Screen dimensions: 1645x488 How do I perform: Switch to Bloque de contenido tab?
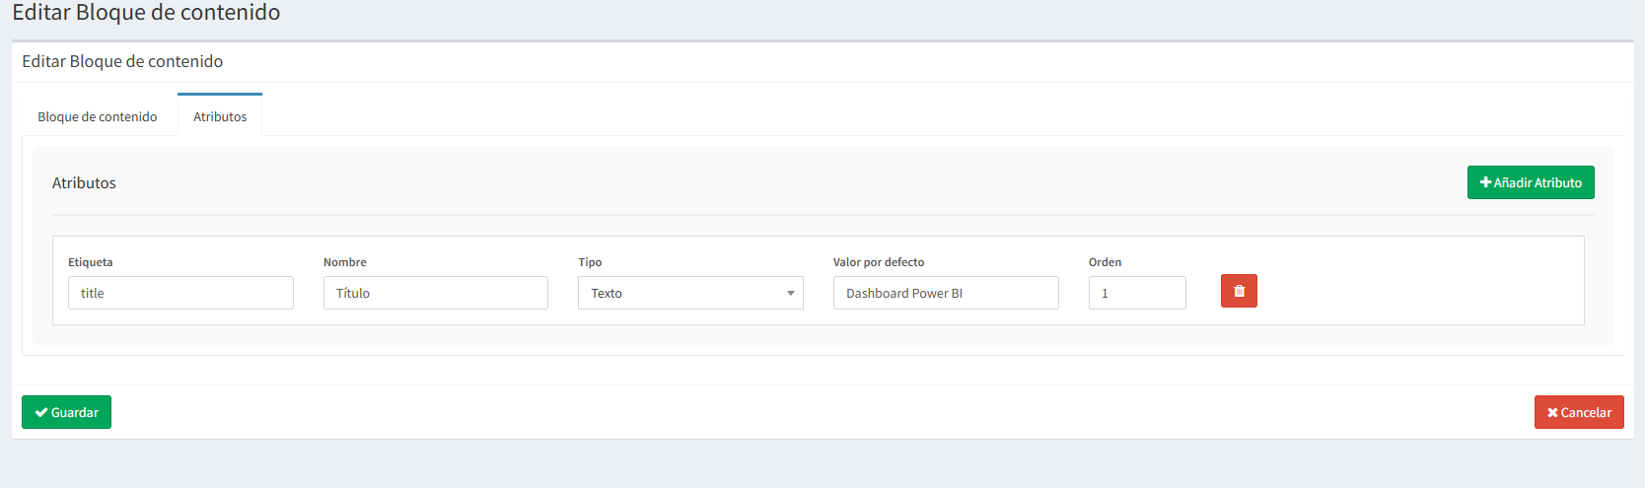[98, 116]
